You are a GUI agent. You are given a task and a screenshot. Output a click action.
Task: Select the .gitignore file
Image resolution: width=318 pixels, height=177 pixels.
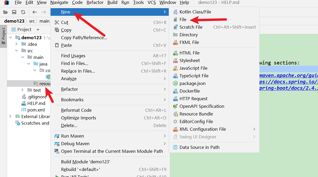[37, 97]
